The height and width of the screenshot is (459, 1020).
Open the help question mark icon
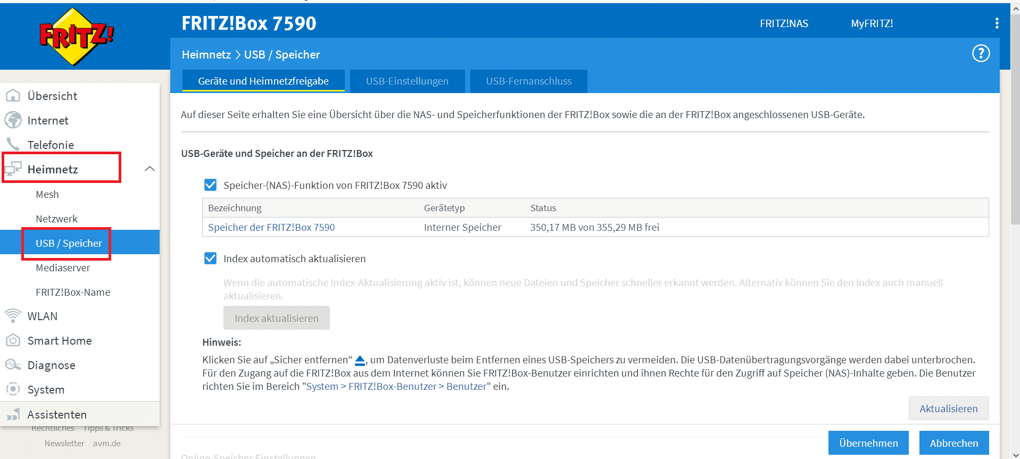(981, 53)
